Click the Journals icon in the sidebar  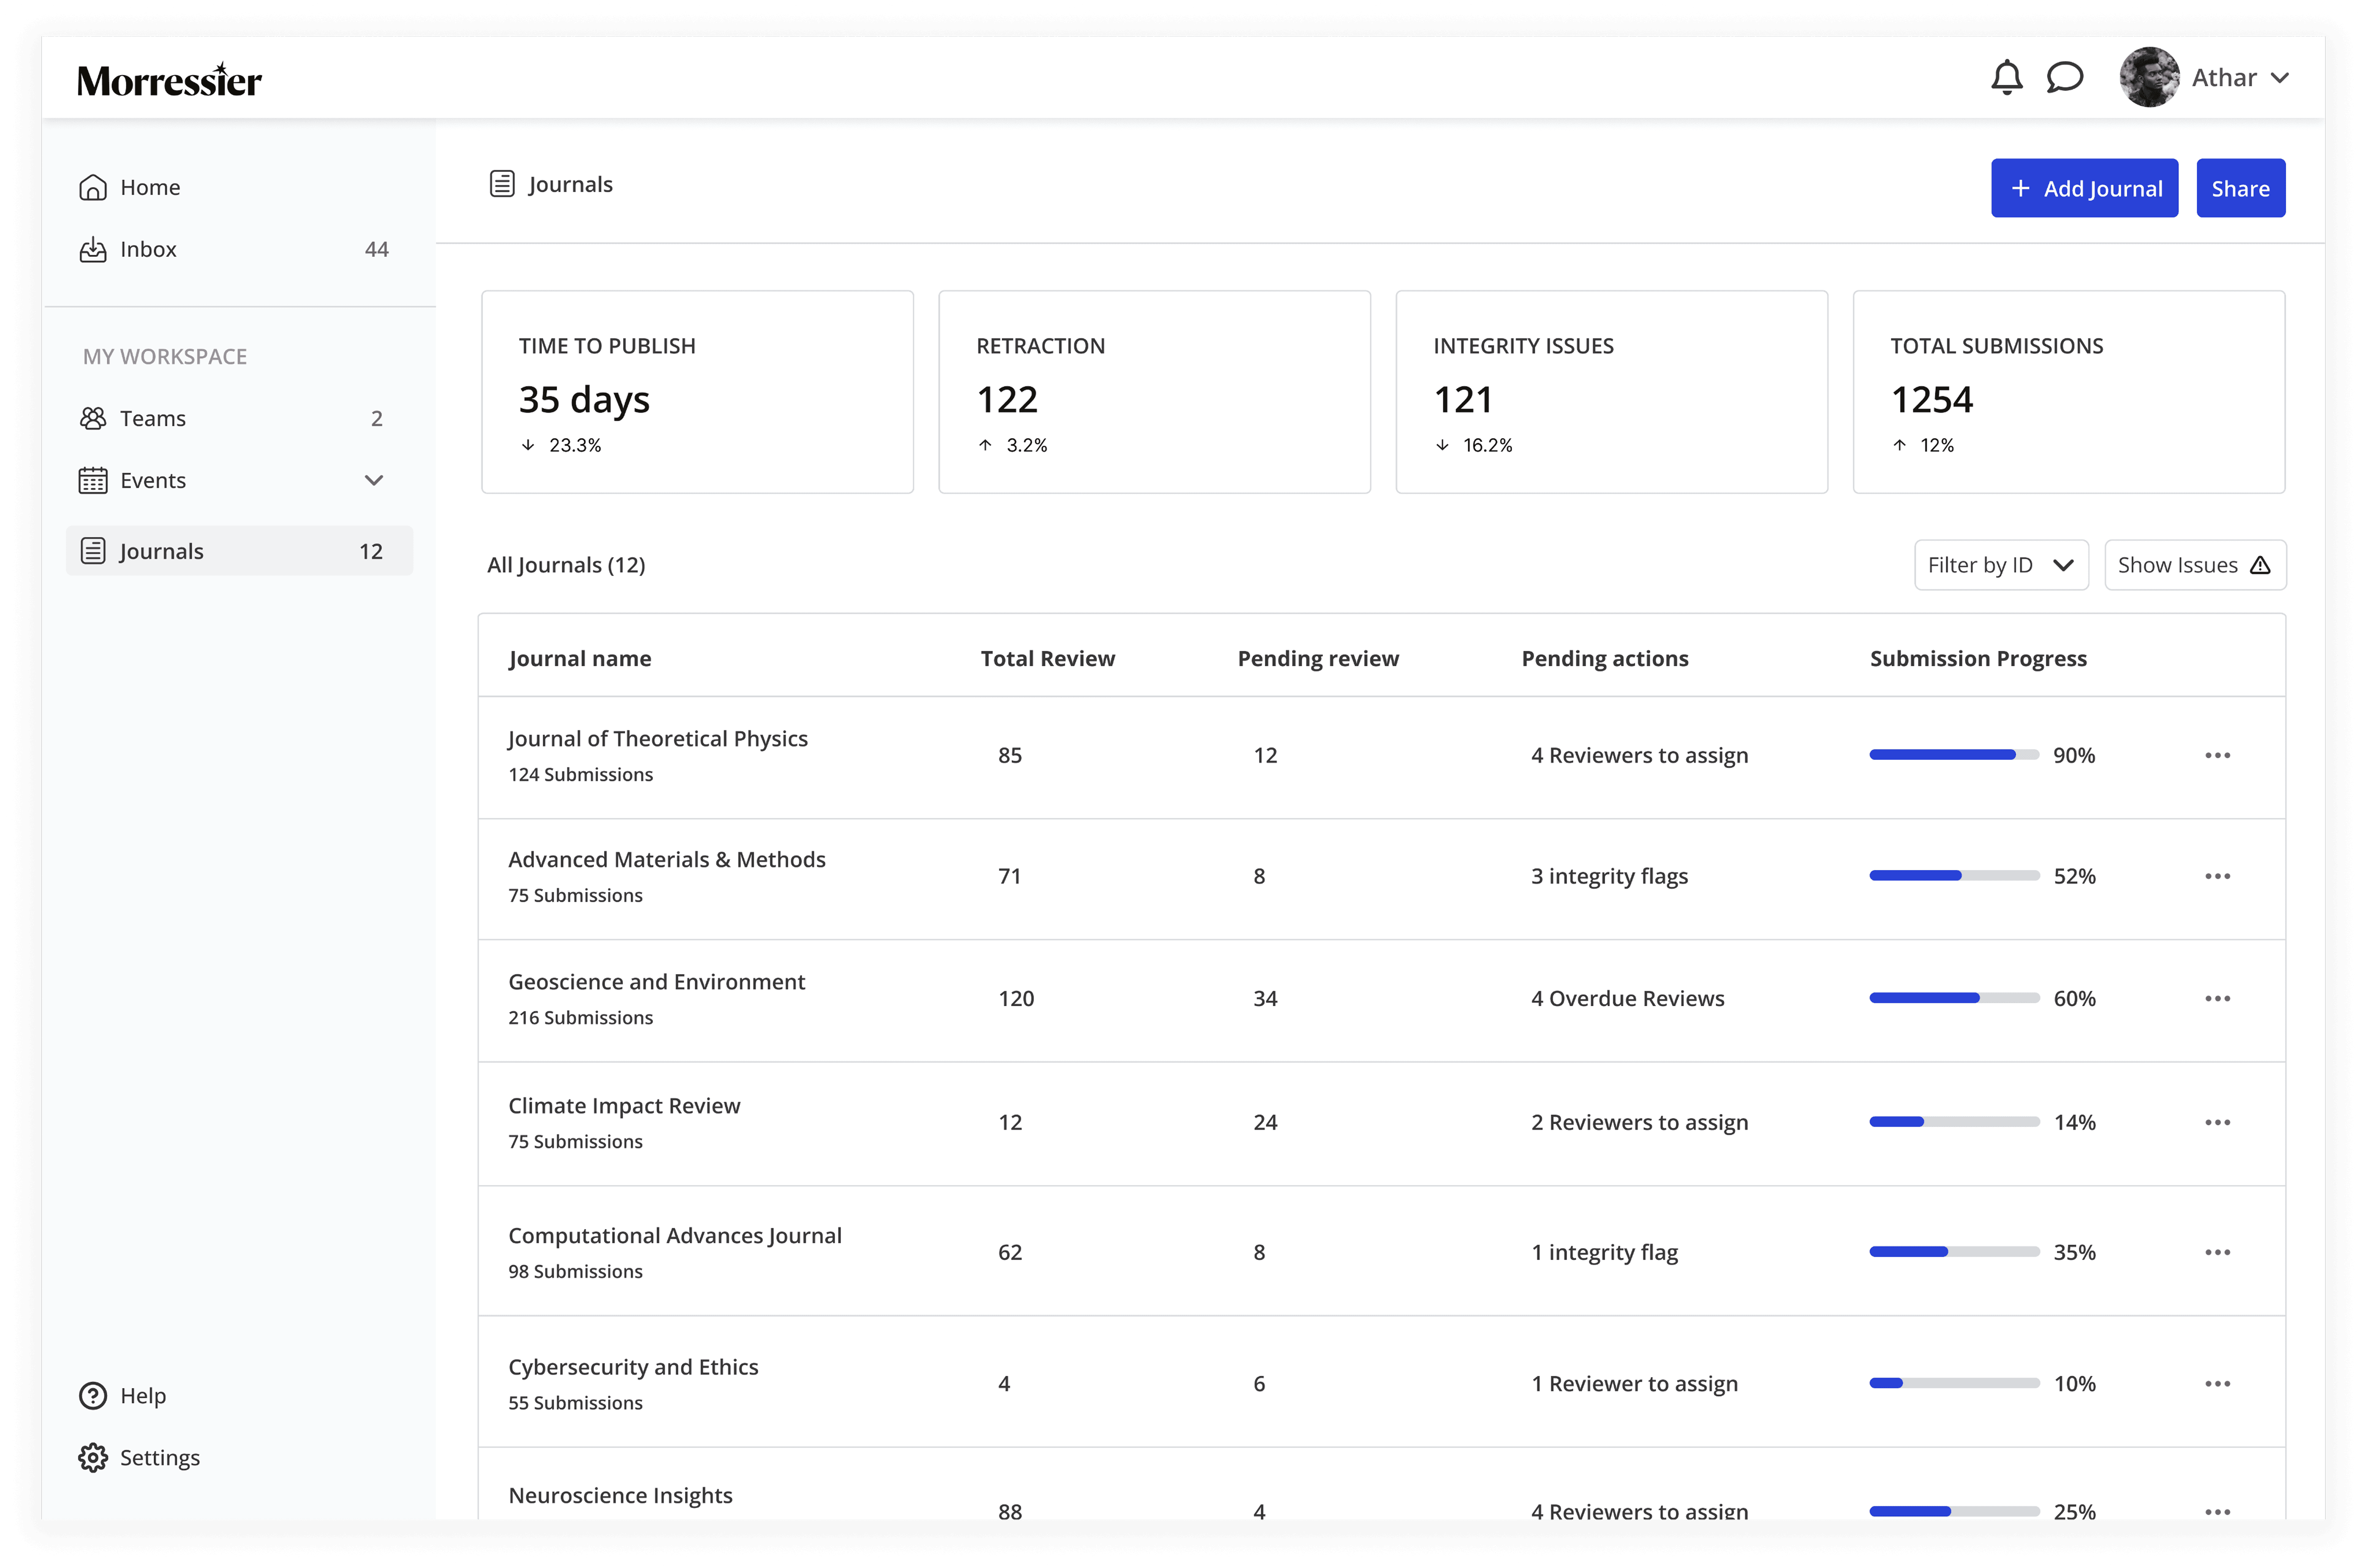tap(93, 551)
